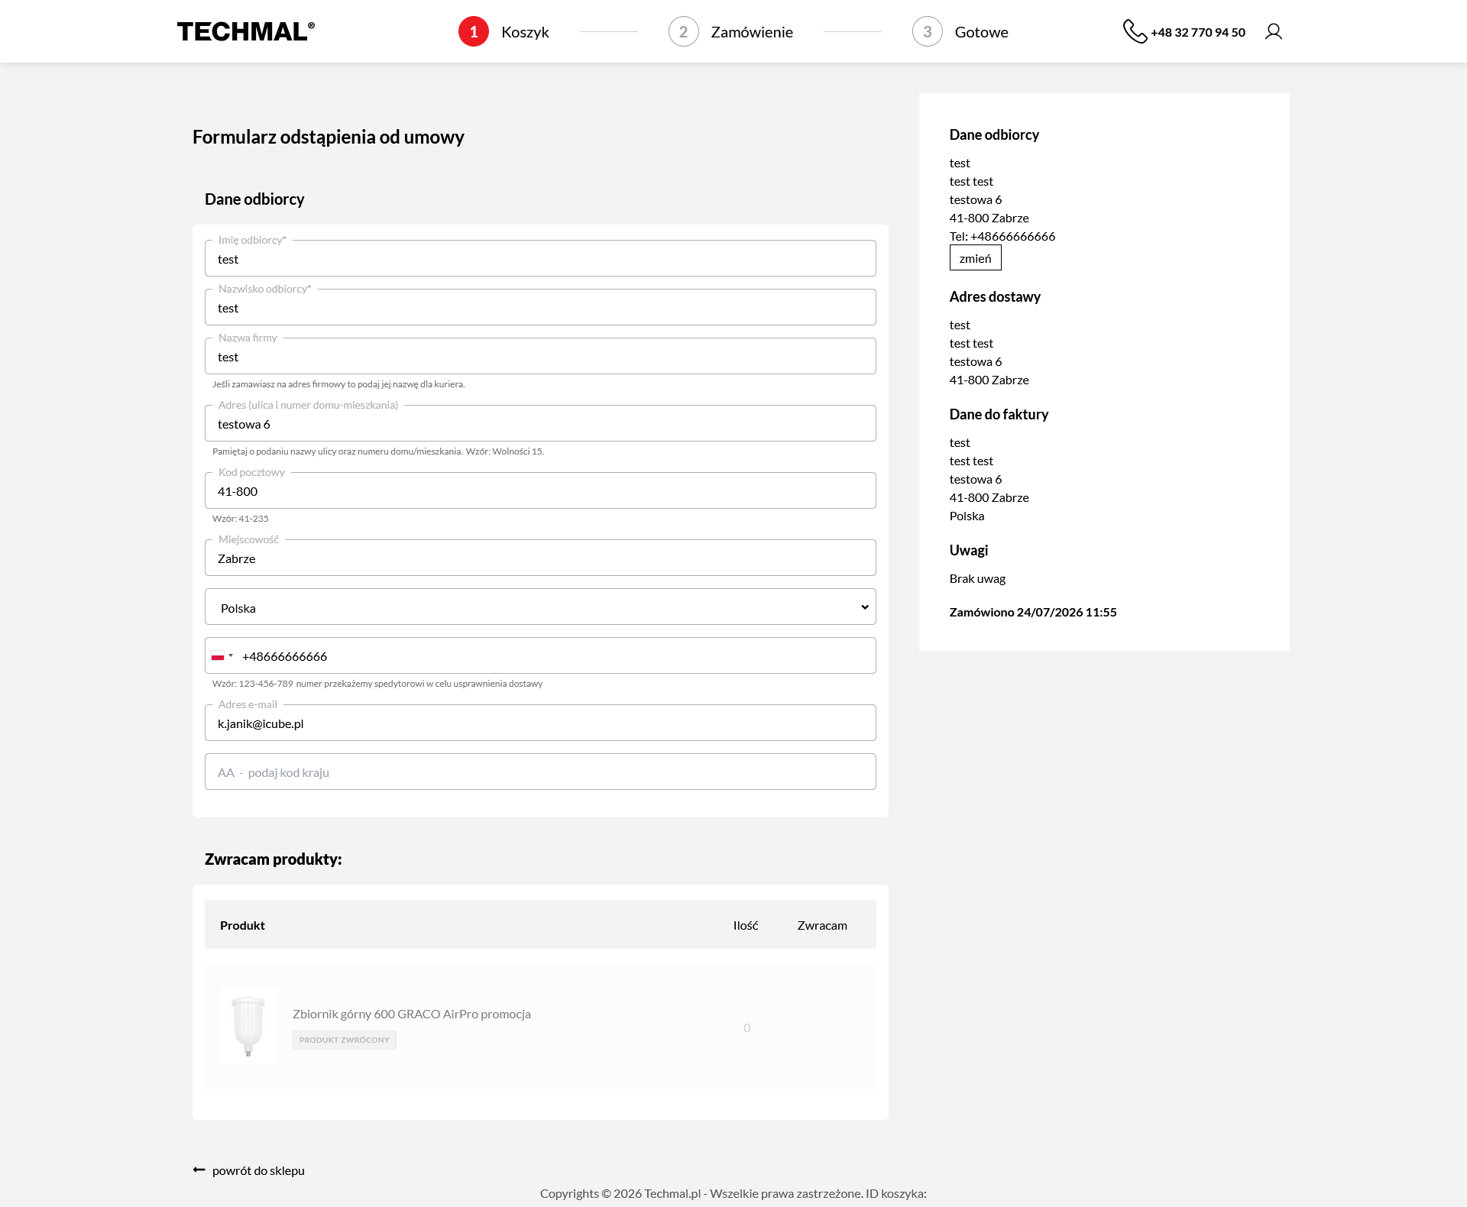The height and width of the screenshot is (1207, 1467).
Task: Go to step 3 Gotowe
Action: point(960,31)
